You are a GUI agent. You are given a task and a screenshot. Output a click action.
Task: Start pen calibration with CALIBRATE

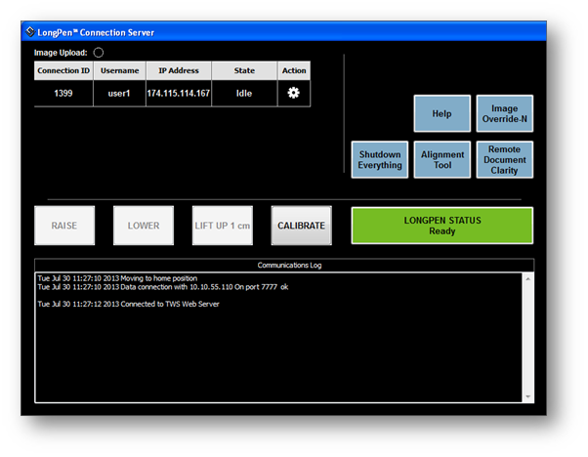[301, 226]
